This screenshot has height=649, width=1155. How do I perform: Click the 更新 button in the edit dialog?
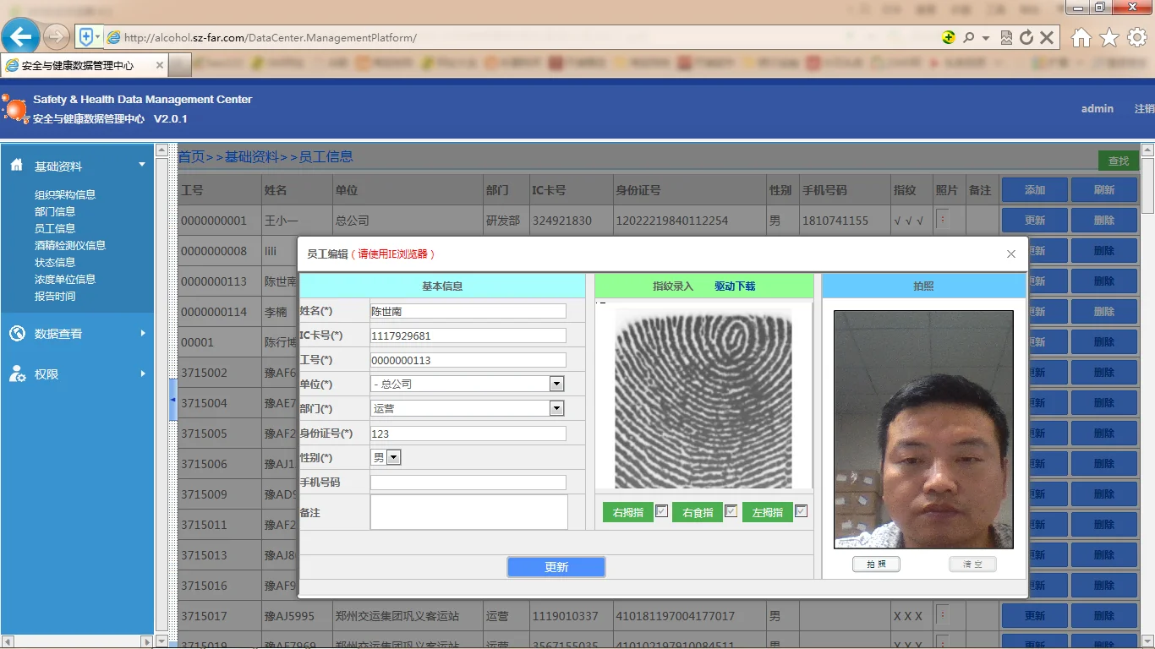(556, 566)
